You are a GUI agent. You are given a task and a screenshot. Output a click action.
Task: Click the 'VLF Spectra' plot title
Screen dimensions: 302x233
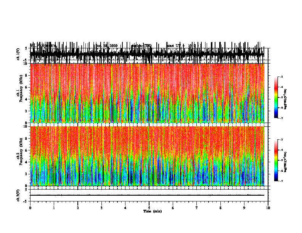[x=43, y=46]
